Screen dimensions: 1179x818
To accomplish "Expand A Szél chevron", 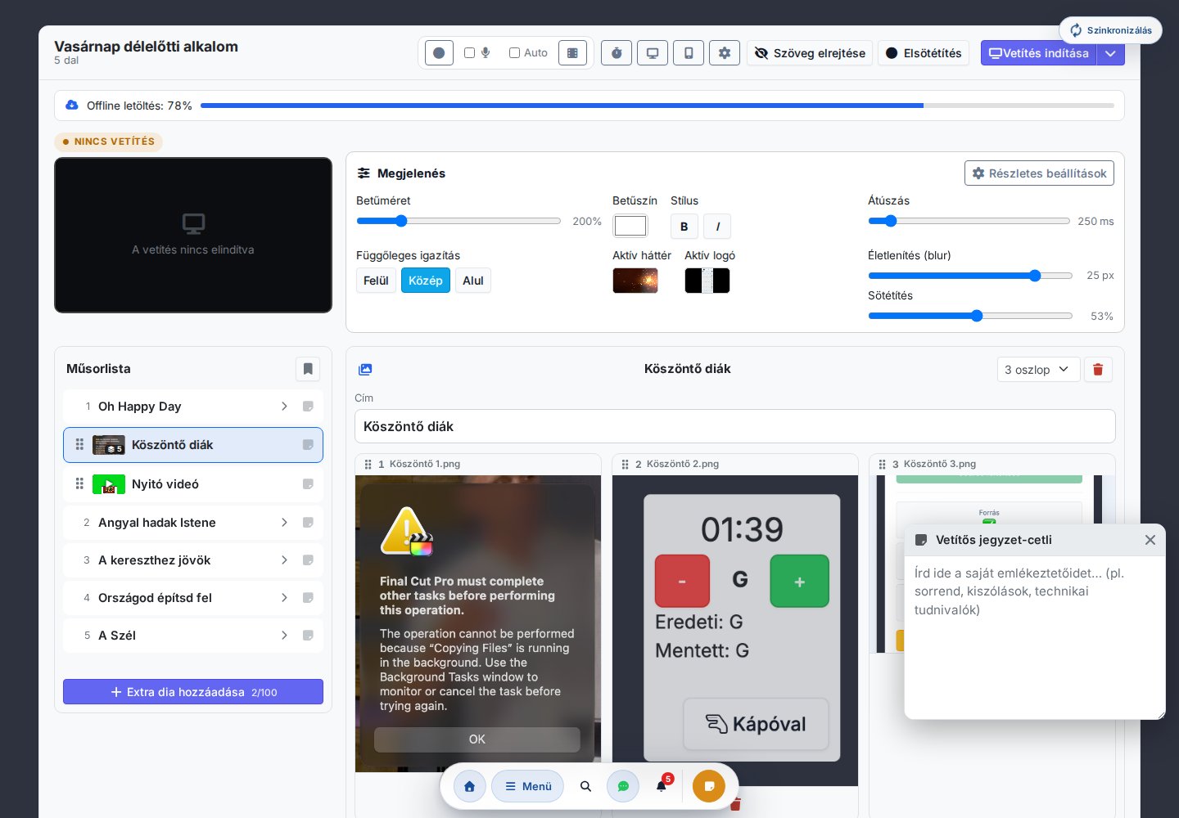I will tap(284, 636).
